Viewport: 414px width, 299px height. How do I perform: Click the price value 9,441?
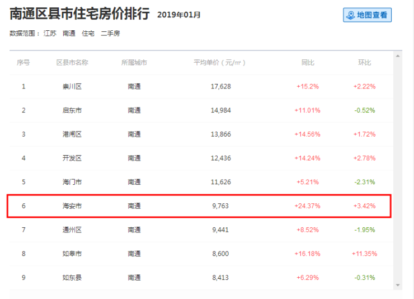click(220, 230)
